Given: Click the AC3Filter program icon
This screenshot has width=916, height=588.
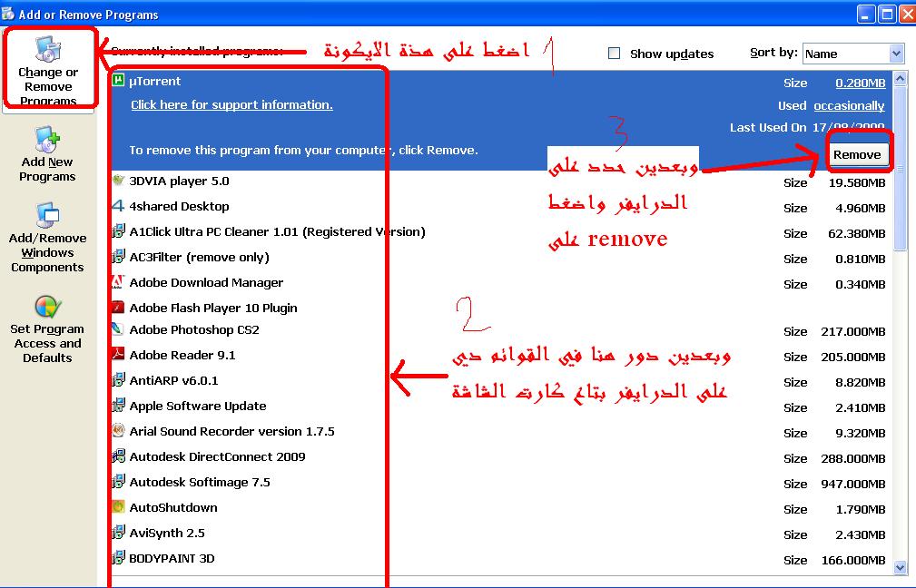Looking at the screenshot, I should (x=118, y=256).
